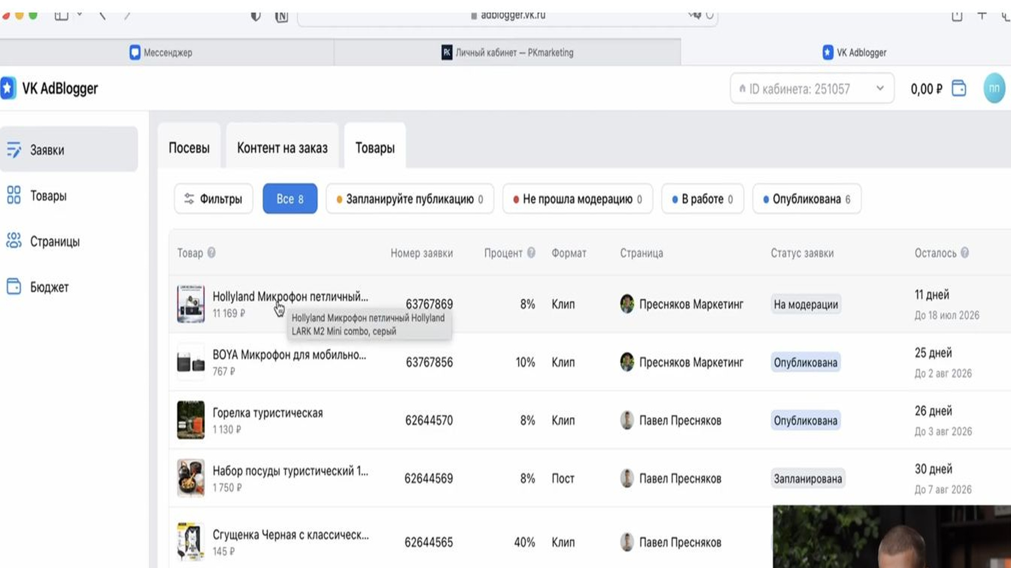Click the BOYA Микрофон для мобильно product name
1011x568 pixels.
[x=289, y=354]
